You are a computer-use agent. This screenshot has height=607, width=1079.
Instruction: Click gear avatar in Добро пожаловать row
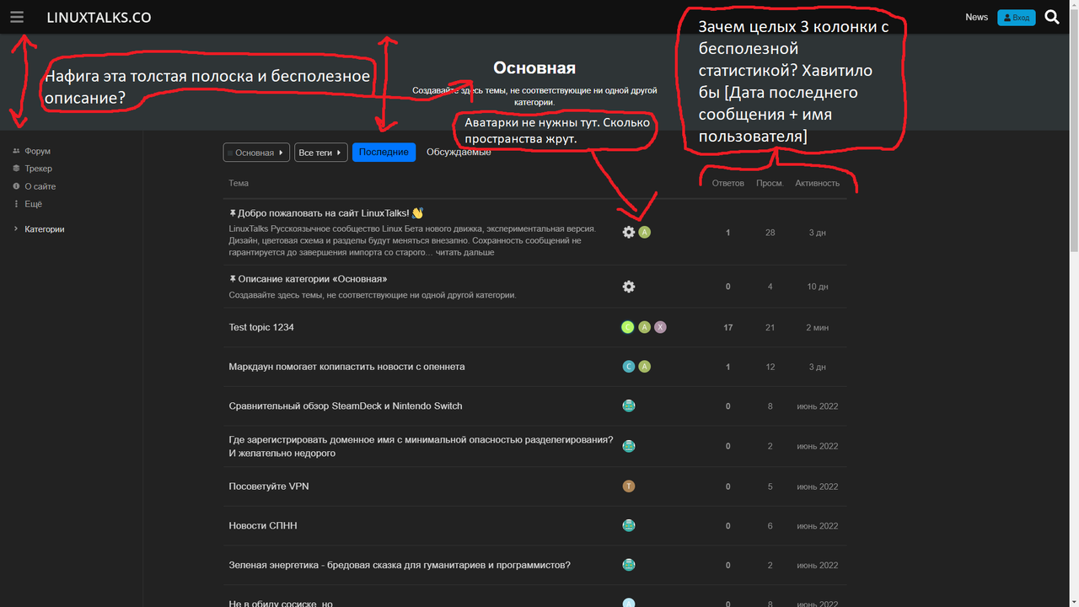pyautogui.click(x=628, y=232)
